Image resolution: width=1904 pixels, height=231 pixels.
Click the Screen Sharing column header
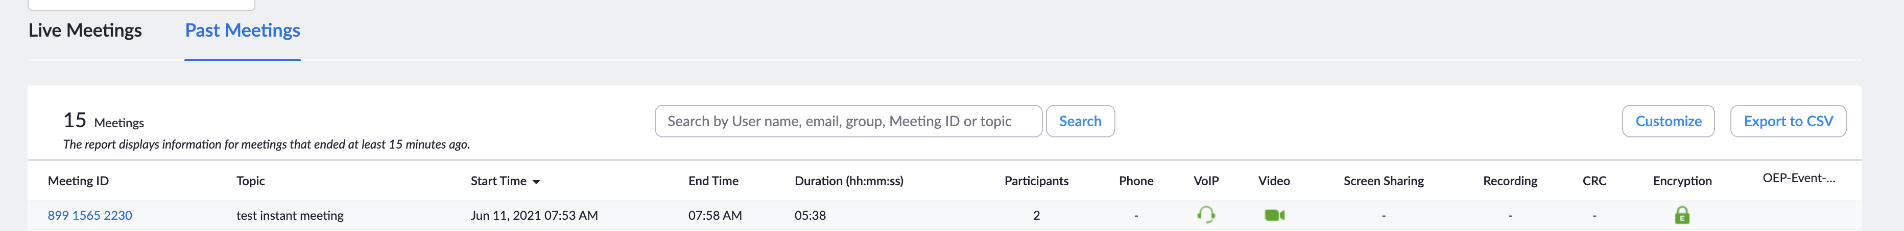tap(1383, 181)
